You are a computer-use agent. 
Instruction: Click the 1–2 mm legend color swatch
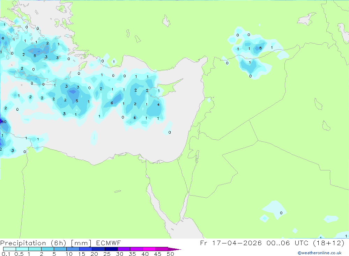[x=35, y=249]
